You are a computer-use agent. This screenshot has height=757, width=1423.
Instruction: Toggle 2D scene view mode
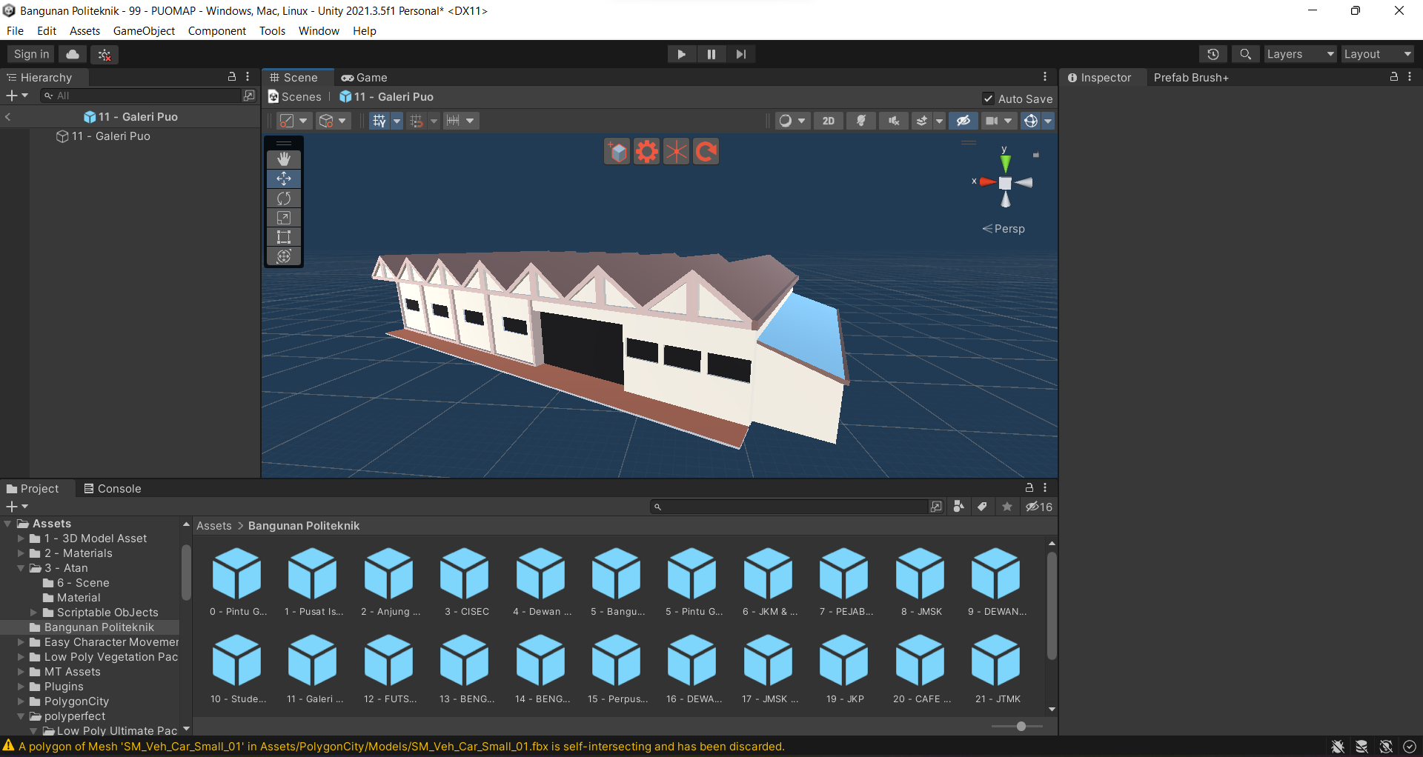[x=828, y=121]
